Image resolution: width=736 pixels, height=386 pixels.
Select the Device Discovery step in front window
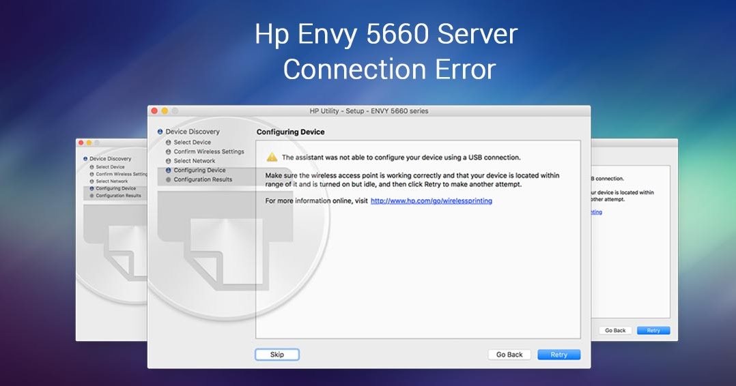tap(188, 132)
